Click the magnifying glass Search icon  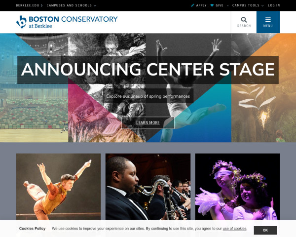click(244, 20)
